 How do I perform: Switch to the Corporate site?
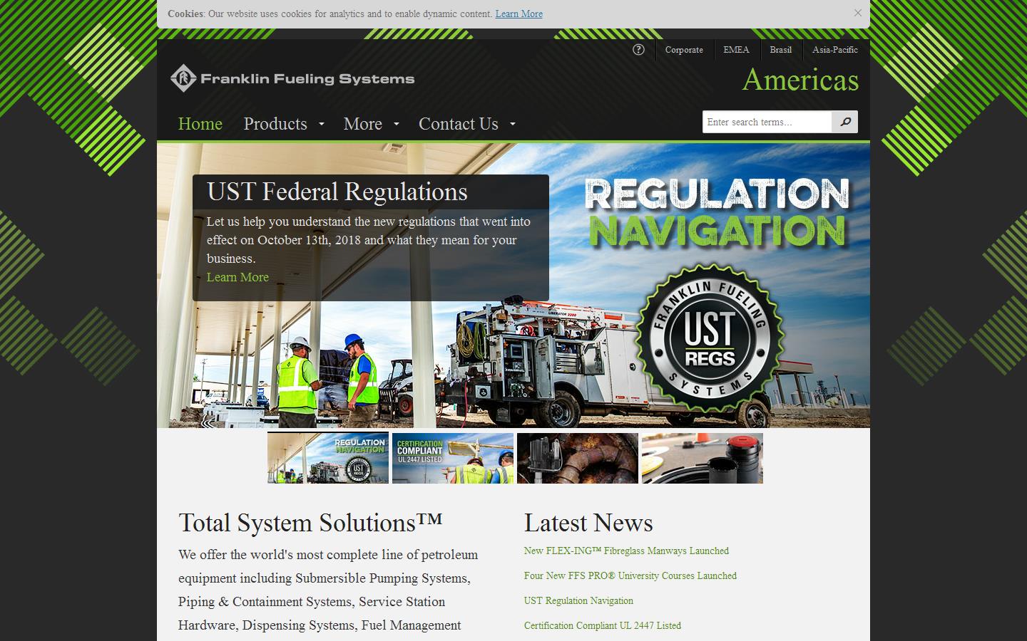683,50
